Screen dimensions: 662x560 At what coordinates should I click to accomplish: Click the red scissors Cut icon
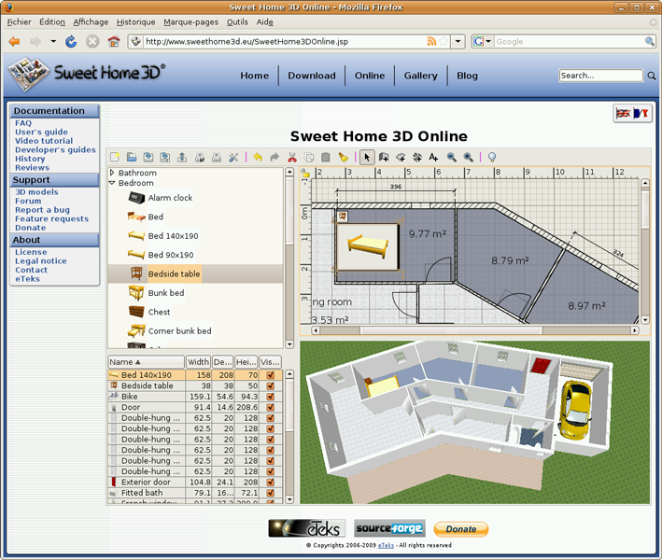point(292,158)
